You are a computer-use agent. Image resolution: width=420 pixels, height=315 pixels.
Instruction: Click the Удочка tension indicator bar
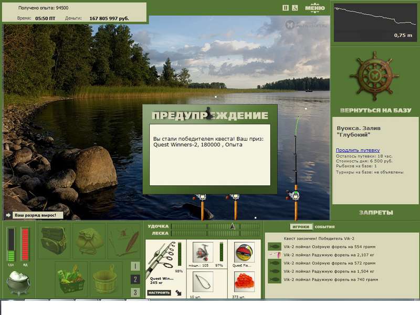pos(215,226)
